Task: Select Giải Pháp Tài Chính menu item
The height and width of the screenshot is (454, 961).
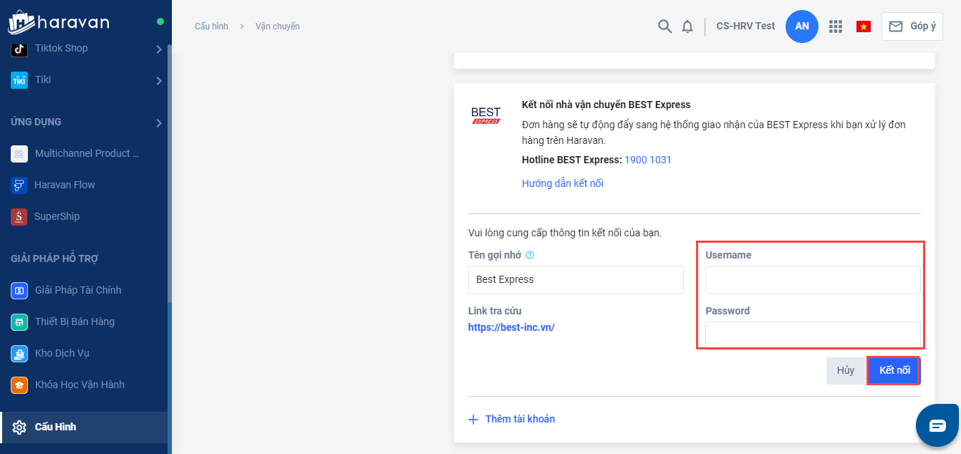Action: click(77, 290)
